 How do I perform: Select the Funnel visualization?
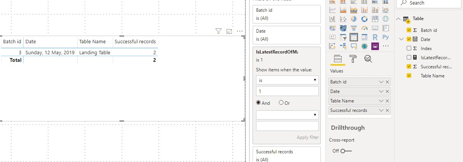pyautogui.click(x=354, y=28)
